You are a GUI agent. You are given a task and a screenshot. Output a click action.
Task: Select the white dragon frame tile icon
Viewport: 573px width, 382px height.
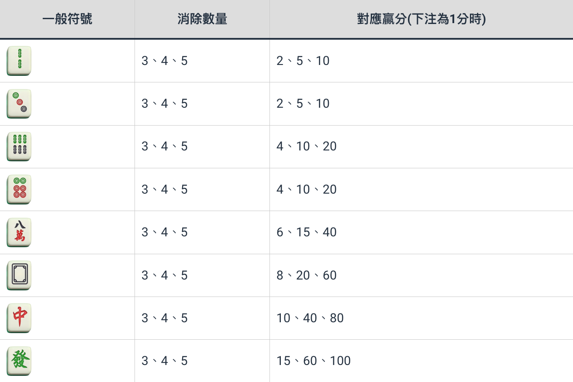pyautogui.click(x=19, y=275)
